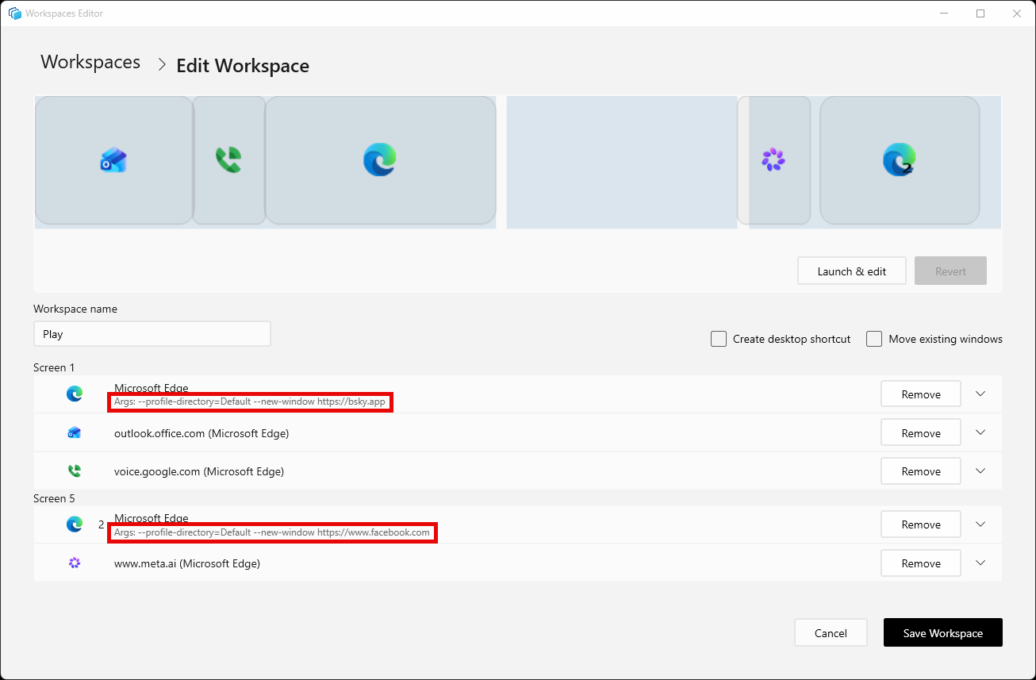Viewport: 1036px width, 680px height.
Task: Click Edge icon in the bsky.app row
Action: coord(75,394)
